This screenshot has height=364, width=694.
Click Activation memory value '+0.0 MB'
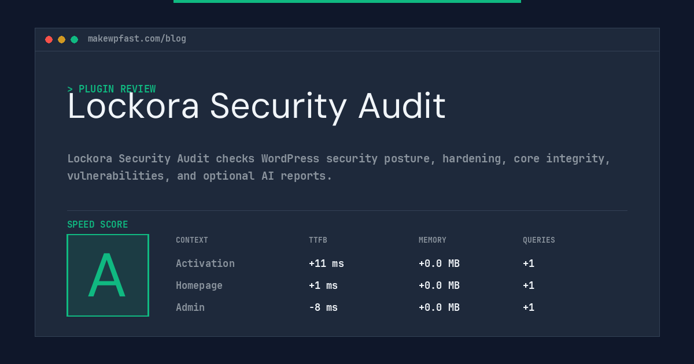(439, 263)
